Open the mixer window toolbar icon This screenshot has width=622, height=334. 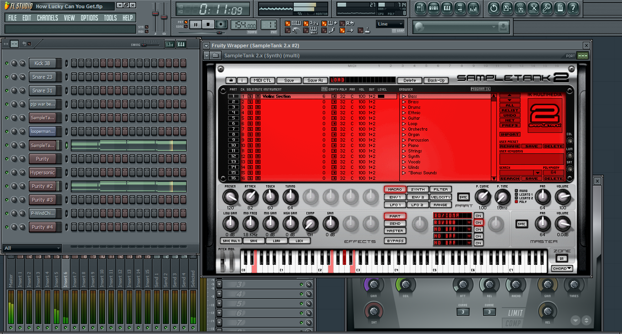pyautogui.click(x=474, y=8)
